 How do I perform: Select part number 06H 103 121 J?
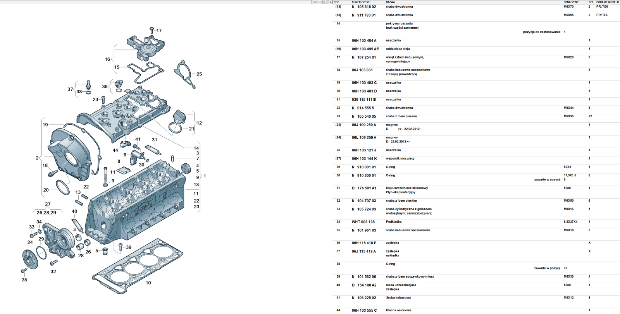click(x=364, y=150)
